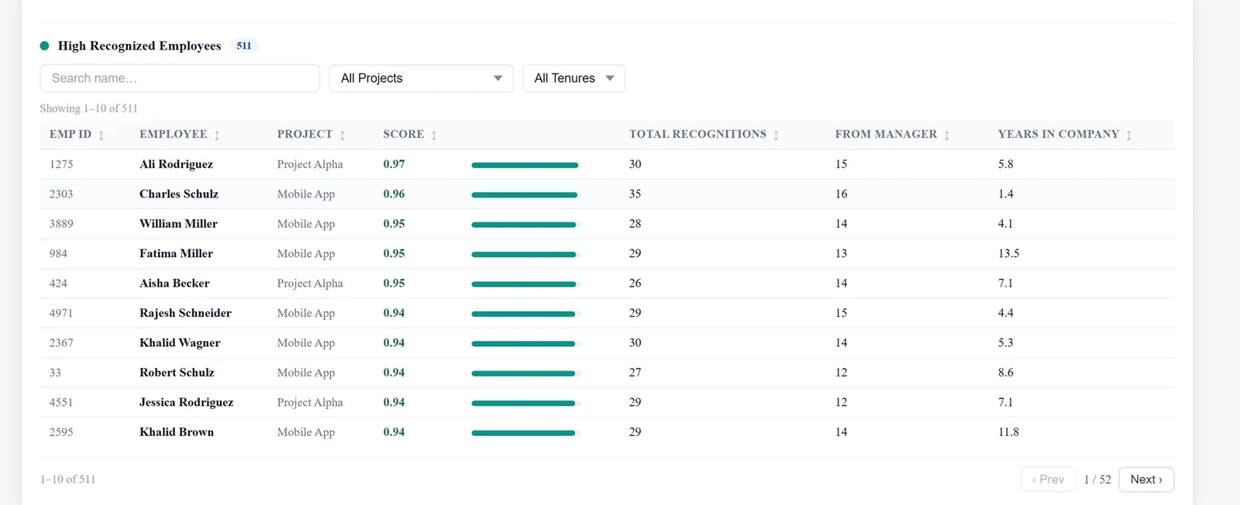Sort by Project column icon
The width and height of the screenshot is (1240, 505).
(343, 136)
